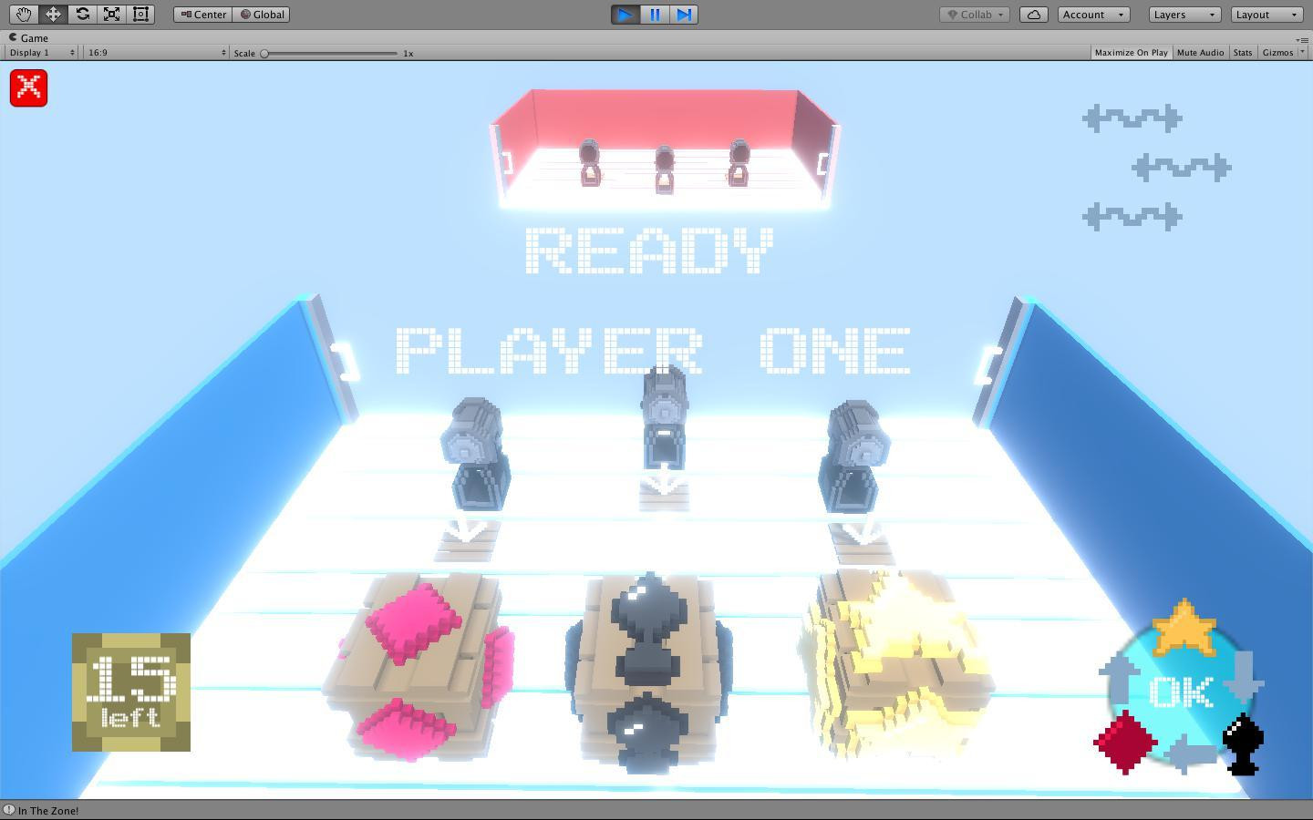Click the red X close button in game

[x=28, y=88]
